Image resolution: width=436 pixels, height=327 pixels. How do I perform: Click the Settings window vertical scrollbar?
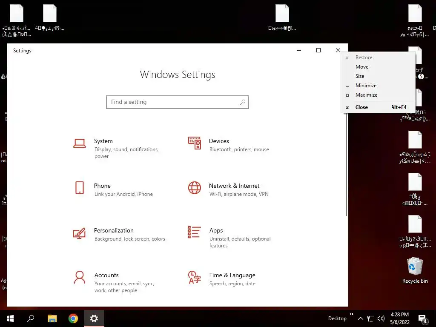(x=347, y=164)
